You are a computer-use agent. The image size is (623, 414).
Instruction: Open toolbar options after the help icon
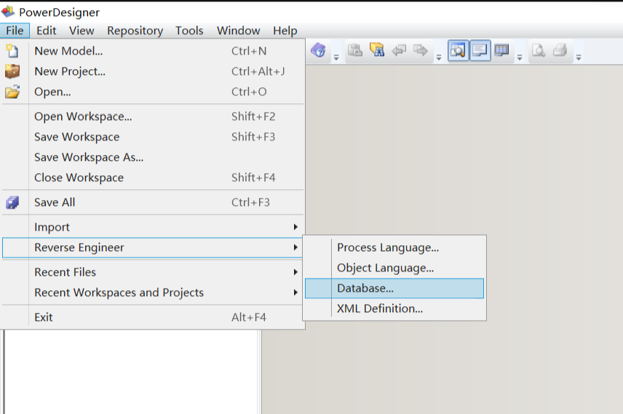336,57
